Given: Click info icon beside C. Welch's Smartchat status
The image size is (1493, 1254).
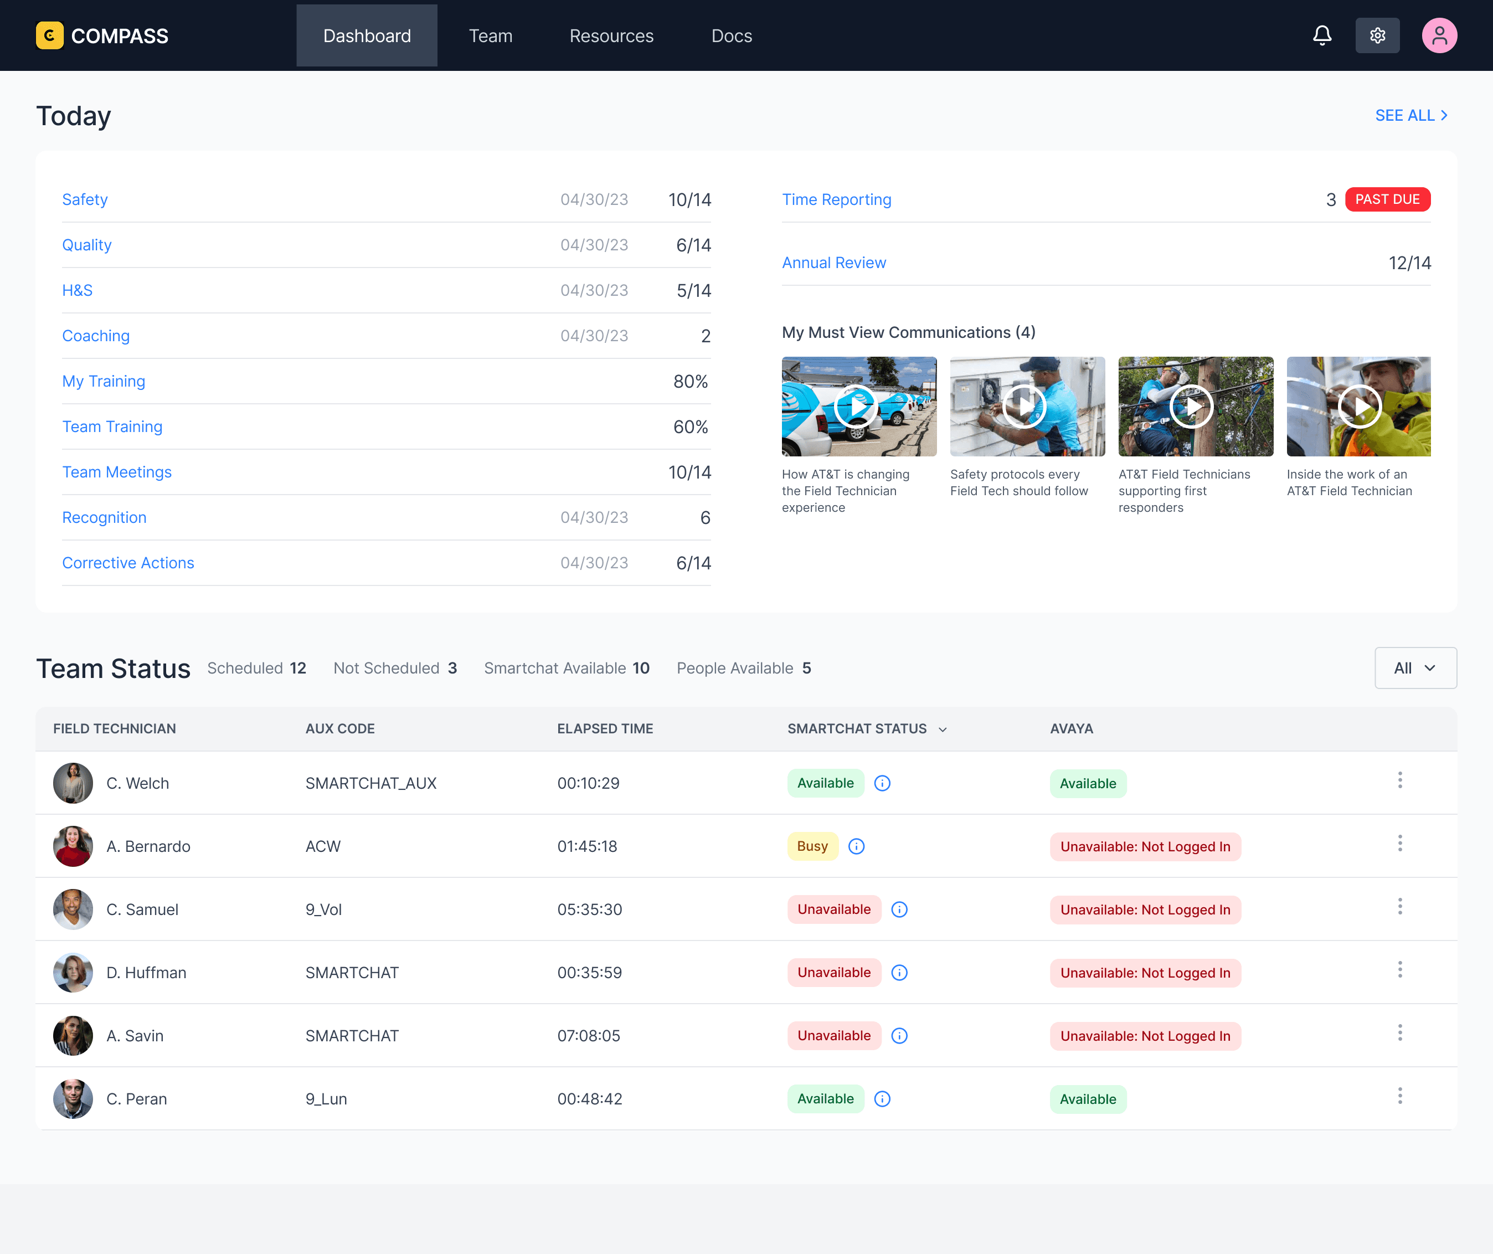Looking at the screenshot, I should (x=882, y=783).
